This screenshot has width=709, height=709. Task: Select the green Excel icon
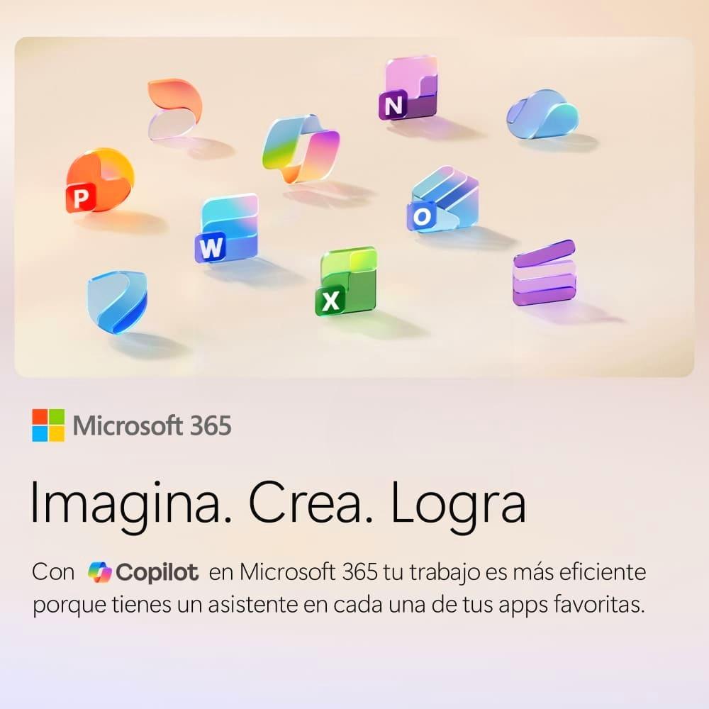347,281
